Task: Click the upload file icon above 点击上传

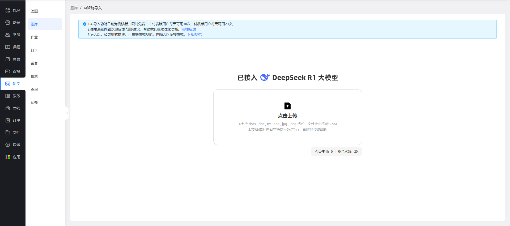Action: pos(287,106)
